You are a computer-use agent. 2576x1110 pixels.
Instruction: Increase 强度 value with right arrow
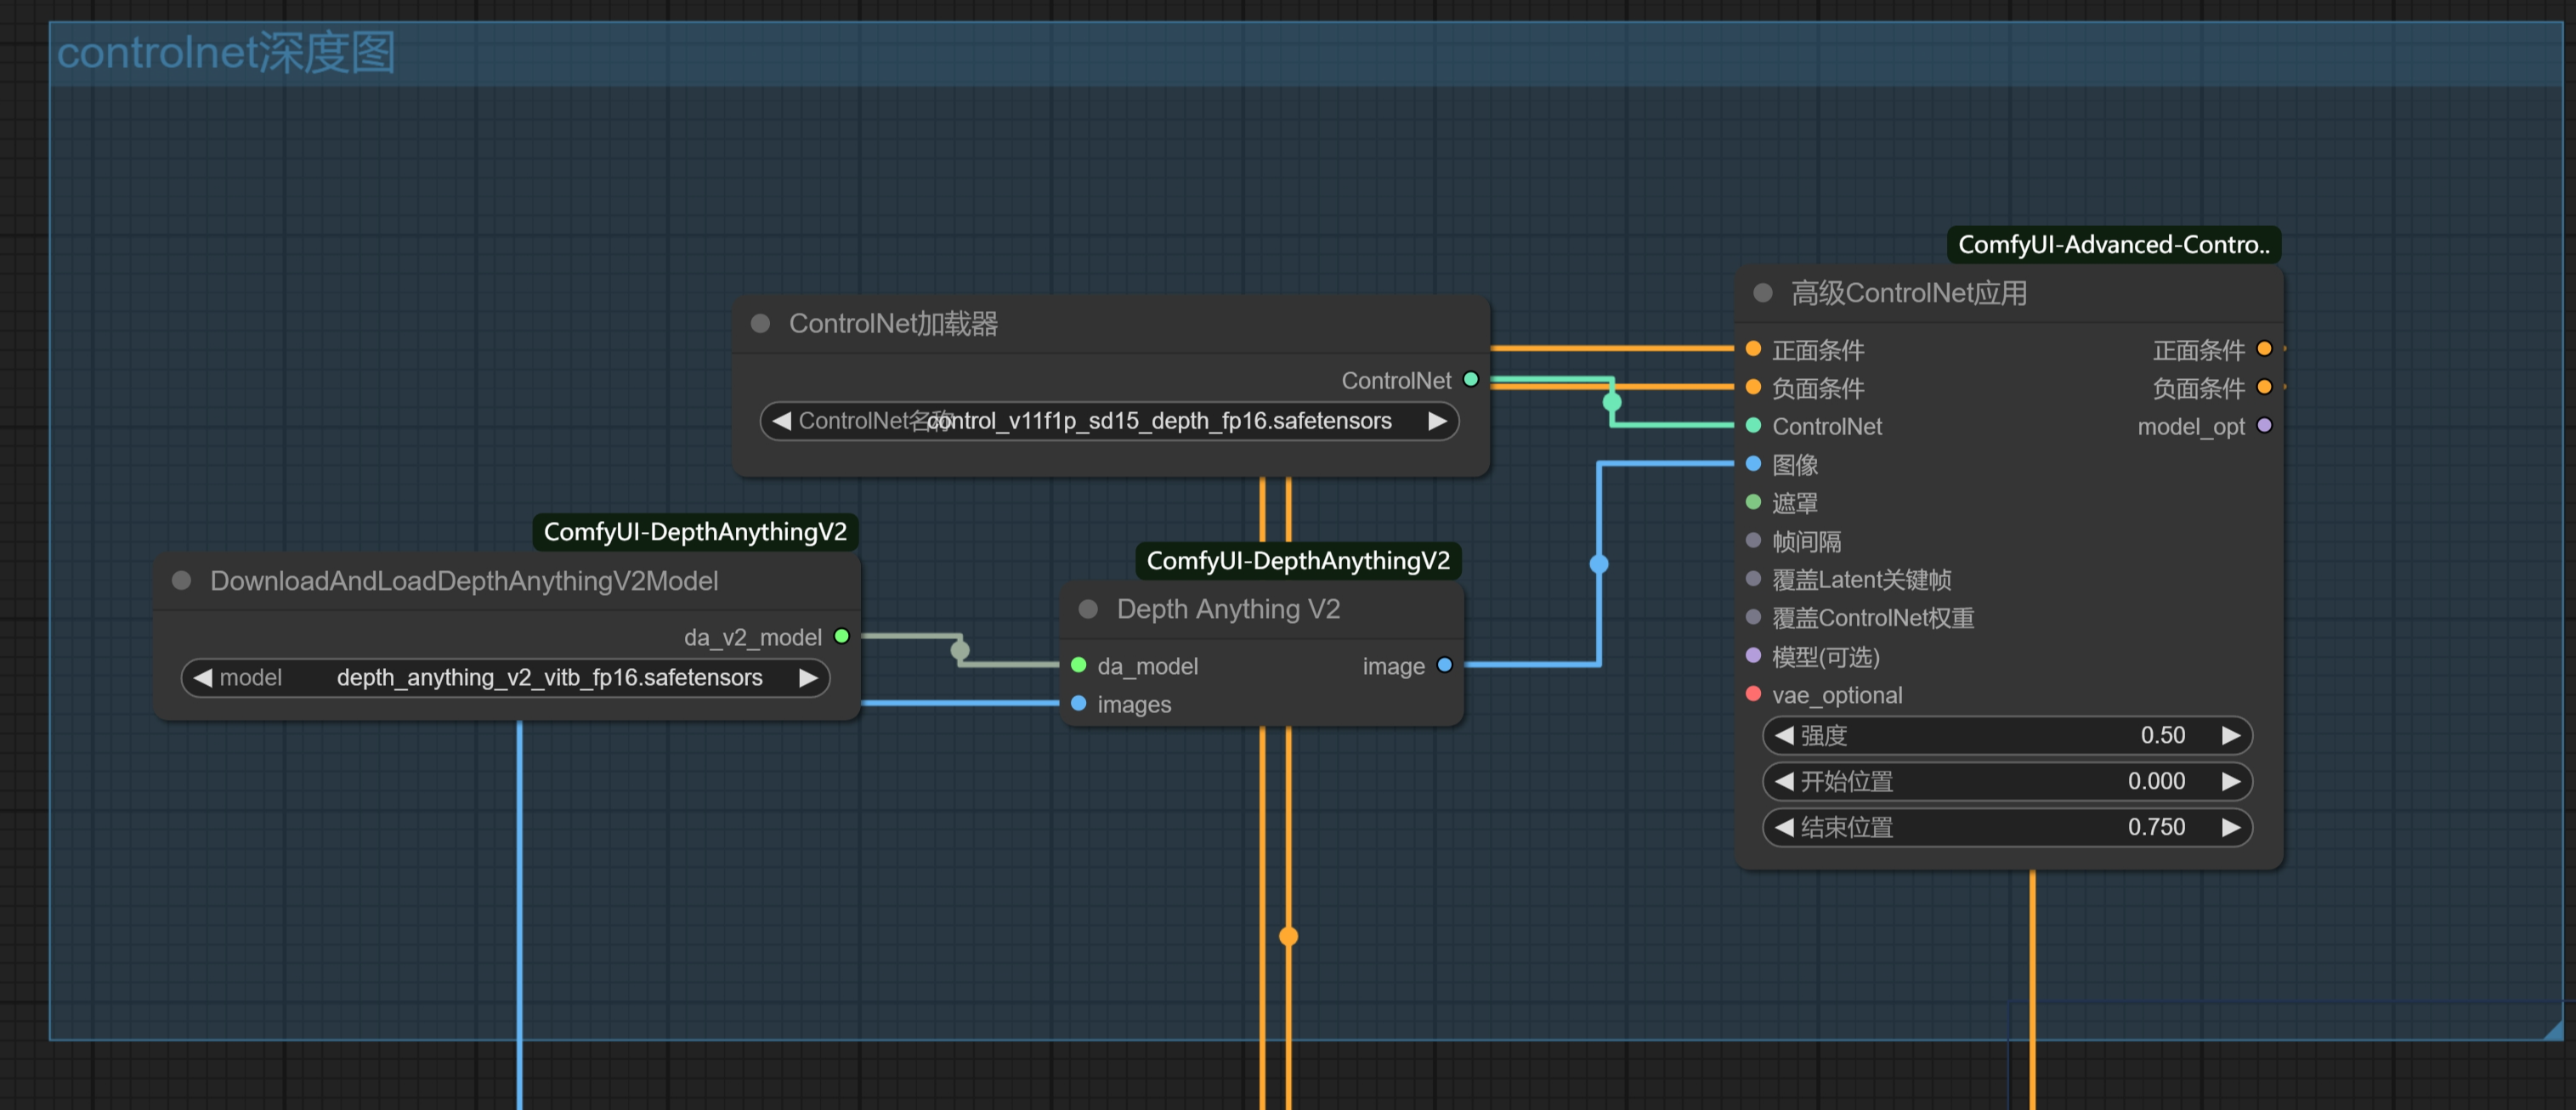pyautogui.click(x=2230, y=735)
